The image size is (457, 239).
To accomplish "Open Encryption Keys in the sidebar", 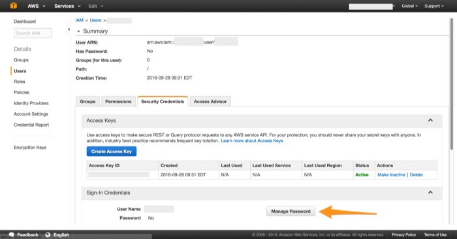I will pyautogui.click(x=30, y=147).
